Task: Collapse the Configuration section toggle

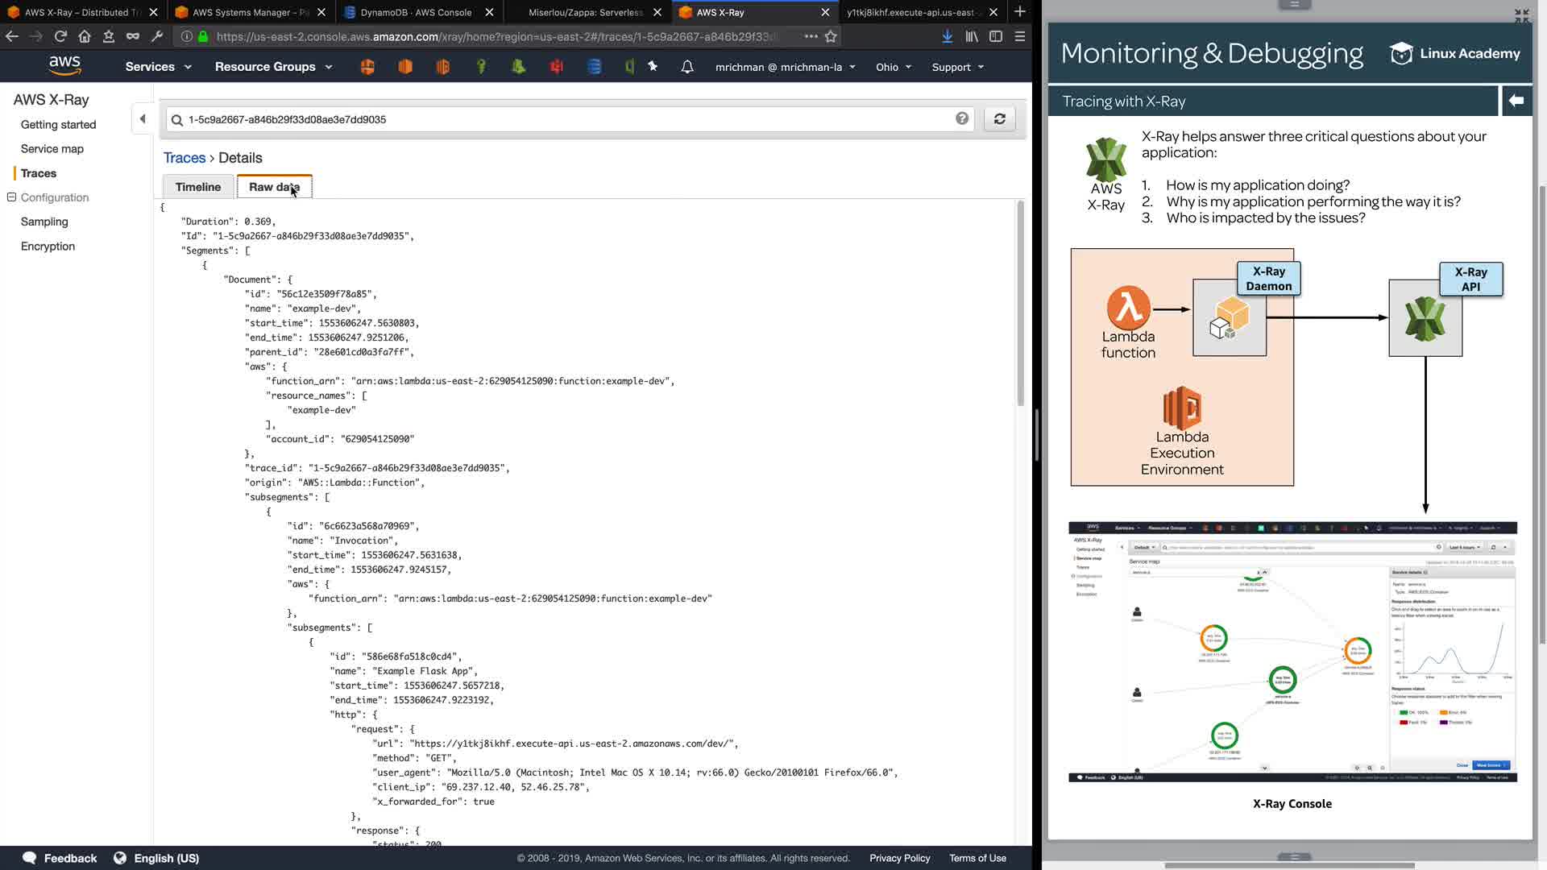Action: 11,197
